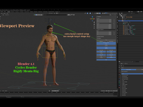Switch to UV Editing workspace tab
The width and height of the screenshot is (143, 107).
click(x=21, y=12)
